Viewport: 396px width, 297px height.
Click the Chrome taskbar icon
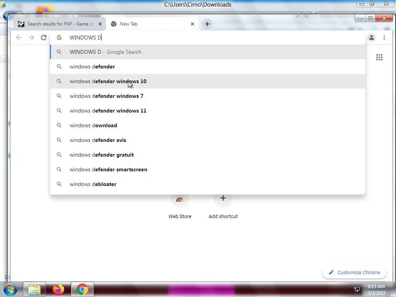[x=82, y=289]
